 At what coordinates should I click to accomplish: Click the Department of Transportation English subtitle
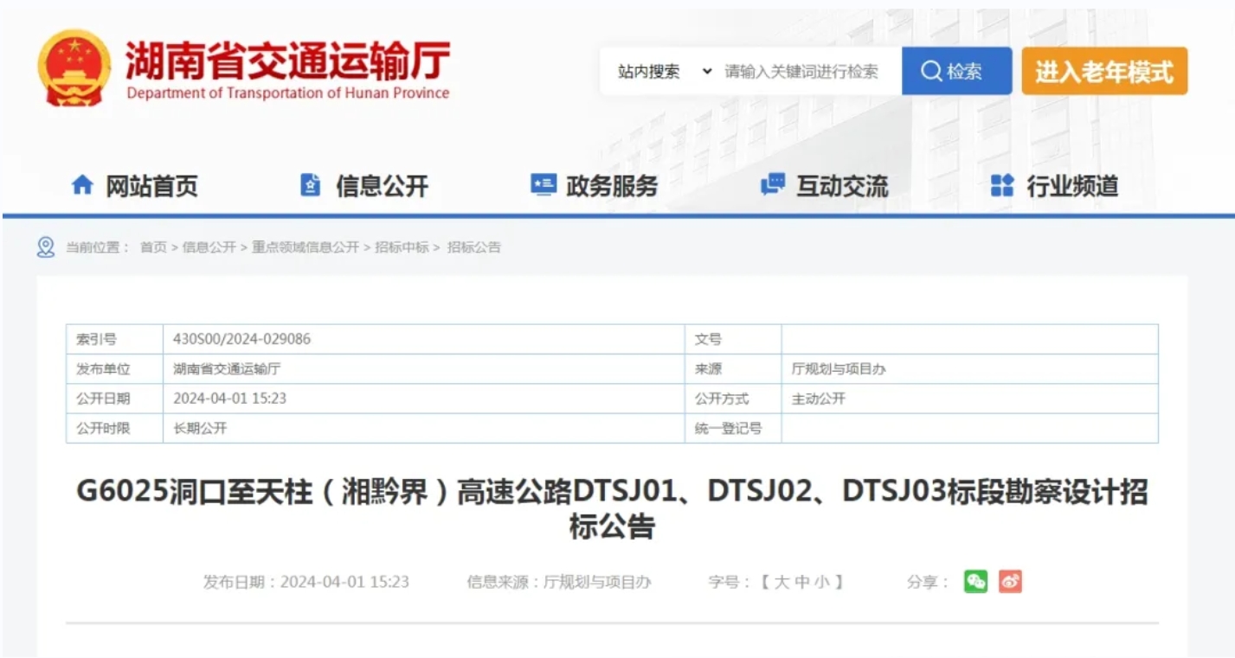pyautogui.click(x=287, y=93)
